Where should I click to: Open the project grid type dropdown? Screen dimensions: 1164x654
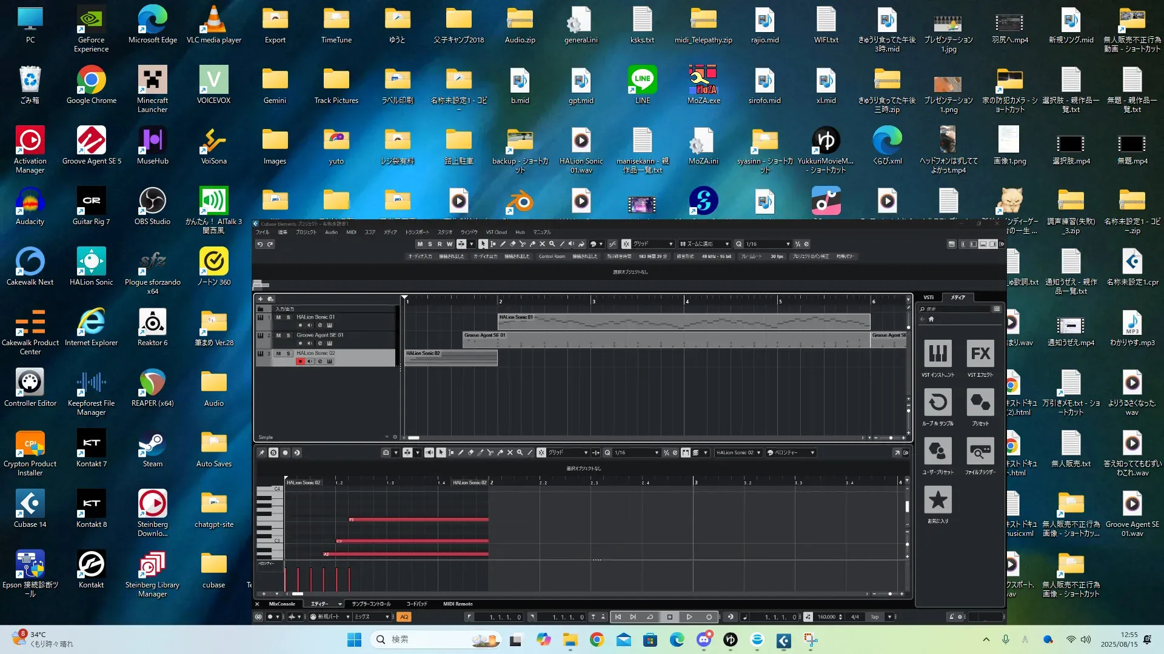671,244
